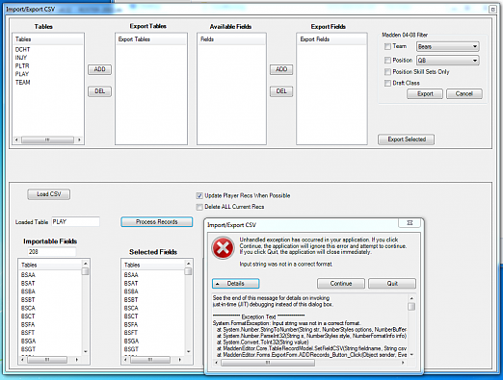Click the Export Tables column header
Viewport: 503px width, 380px height.
[x=151, y=39]
